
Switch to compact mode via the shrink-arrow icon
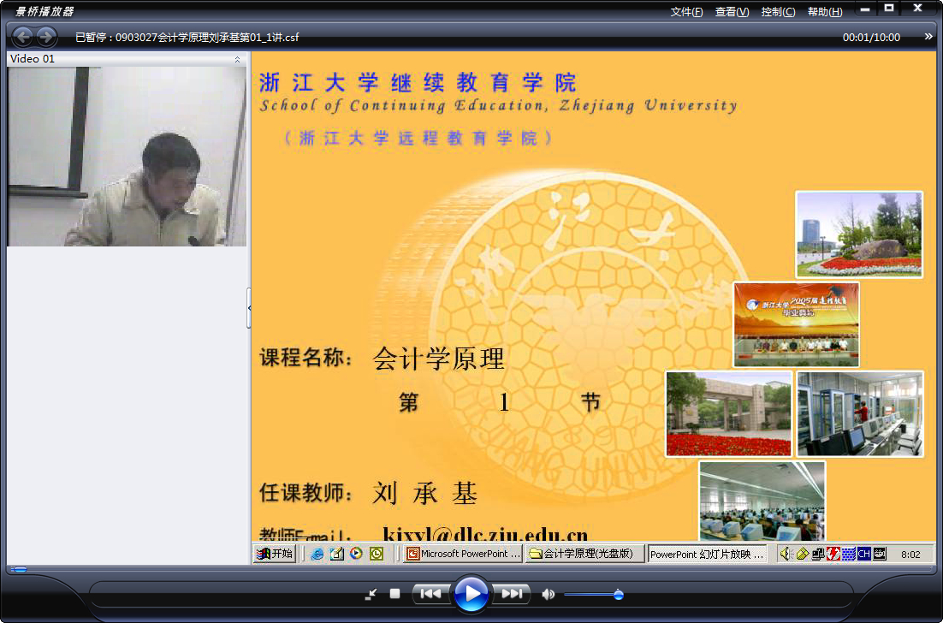[371, 594]
